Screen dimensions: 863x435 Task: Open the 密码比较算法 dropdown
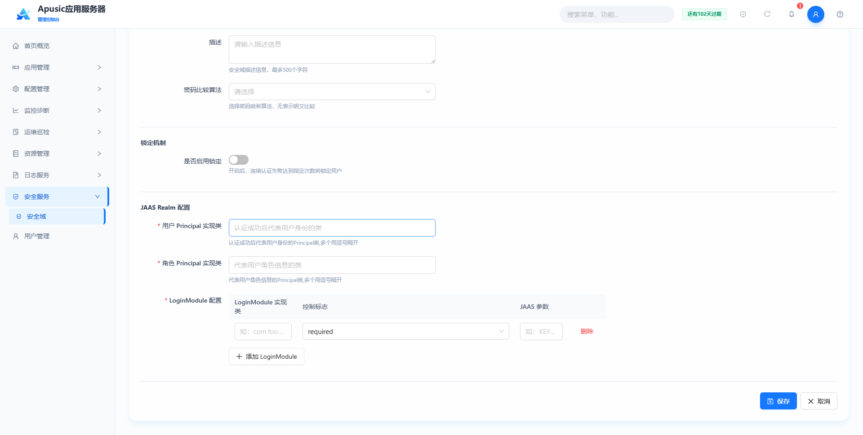[x=332, y=92]
